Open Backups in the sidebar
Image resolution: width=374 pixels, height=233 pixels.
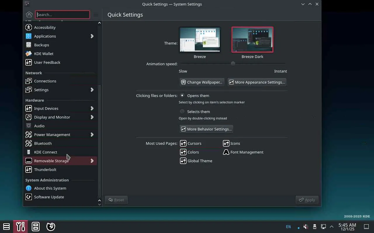(60, 45)
